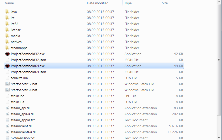
Task: Click the stdlib.lbc file icon
Action: (7, 96)
